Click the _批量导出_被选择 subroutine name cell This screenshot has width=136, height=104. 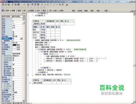[39, 24]
